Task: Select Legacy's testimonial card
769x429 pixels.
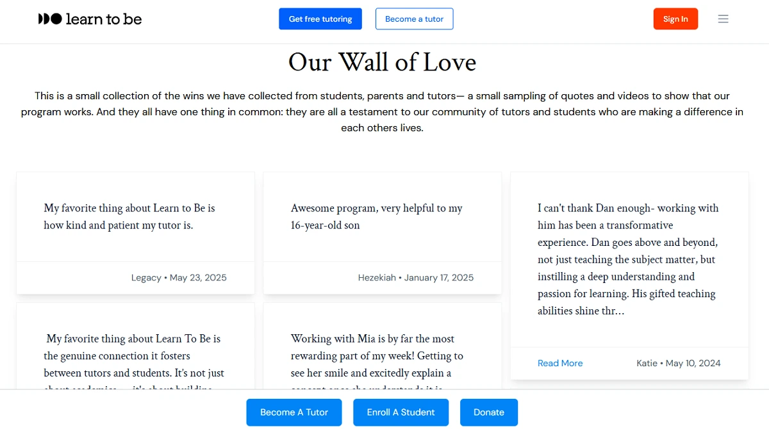Action: click(x=135, y=233)
